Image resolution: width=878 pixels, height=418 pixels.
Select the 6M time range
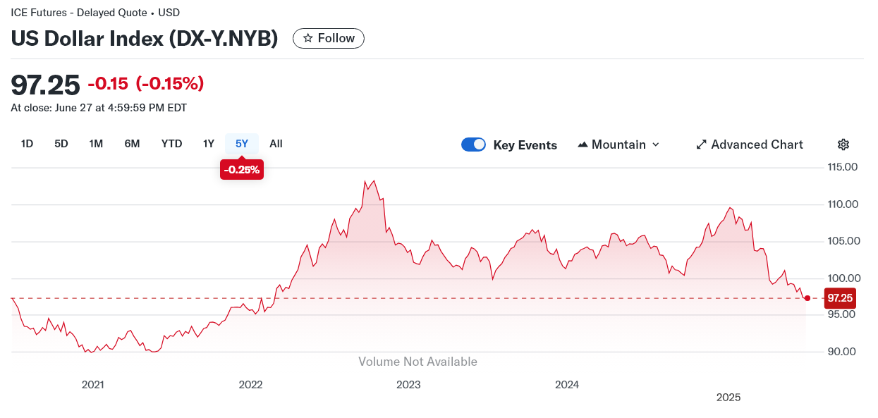pos(132,144)
